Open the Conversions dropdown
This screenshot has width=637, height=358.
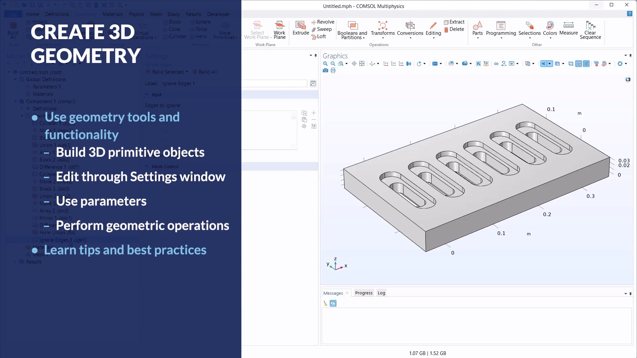(410, 30)
